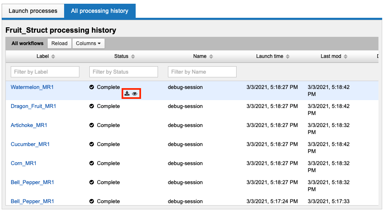This screenshot has height=211, width=383.
Task: Click Complete checkmark icon for Dragon_Fruit_MR1
Action: (92, 106)
